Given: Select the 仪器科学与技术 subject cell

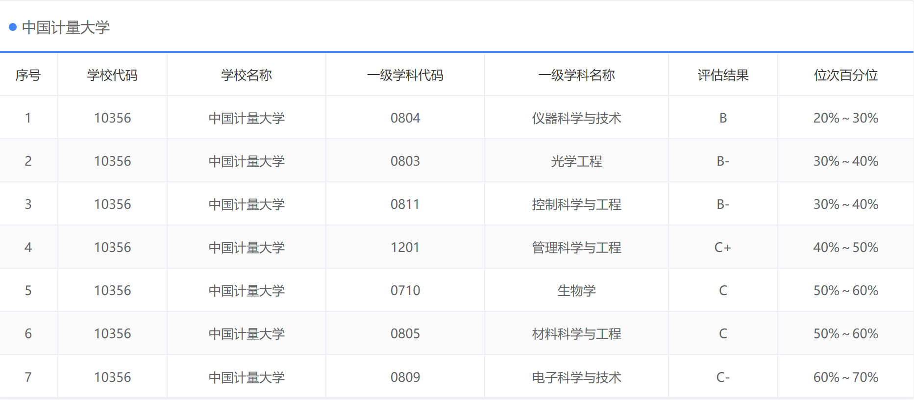Looking at the screenshot, I should point(576,118).
